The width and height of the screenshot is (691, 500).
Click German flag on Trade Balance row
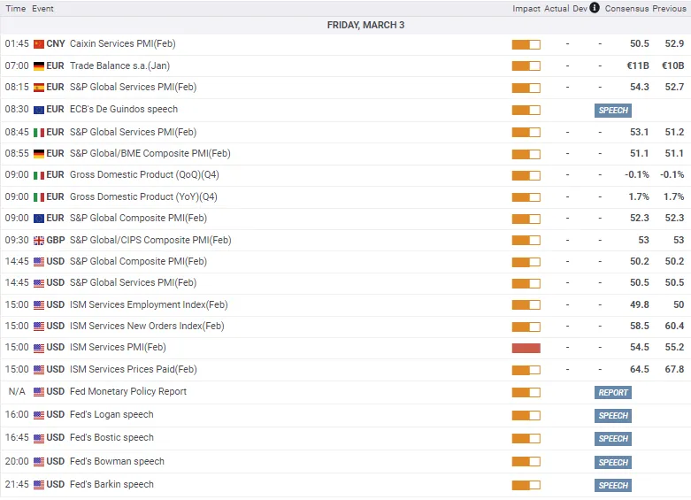tap(39, 66)
